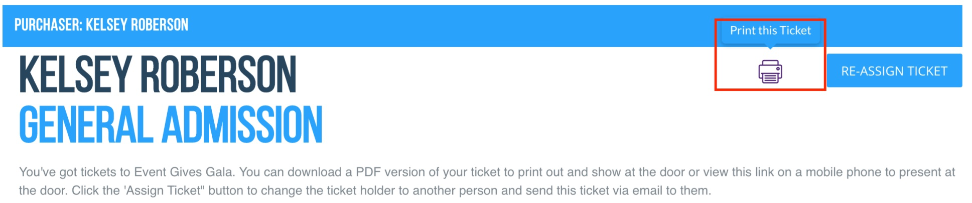Click the word 'GENERAL' in the blue heading
Screen dimensions: 972x203
pos(86,124)
